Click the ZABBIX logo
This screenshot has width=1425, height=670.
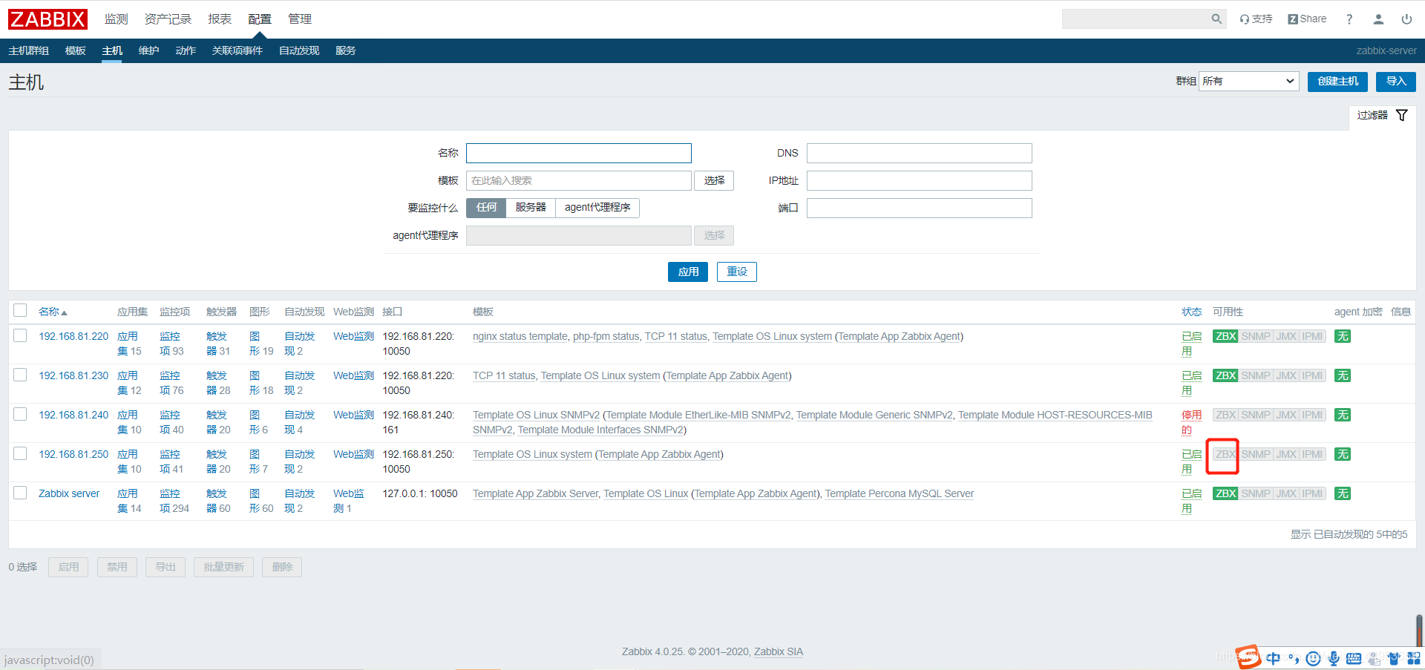(47, 19)
